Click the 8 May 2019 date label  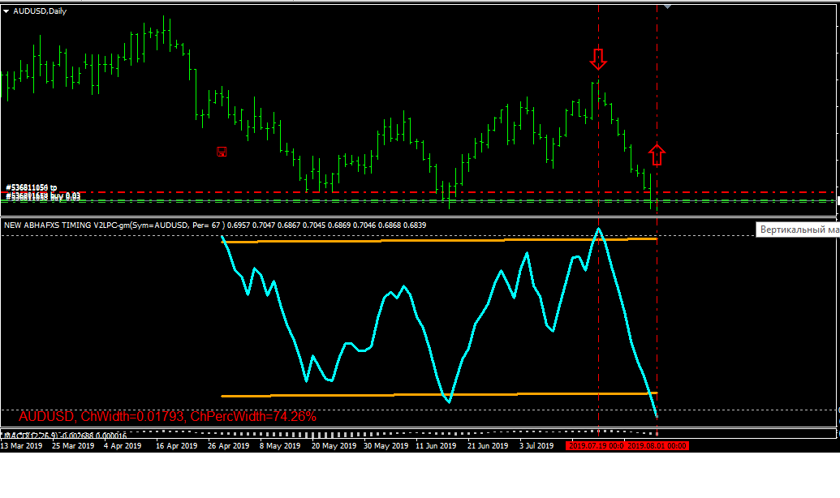tap(280, 445)
